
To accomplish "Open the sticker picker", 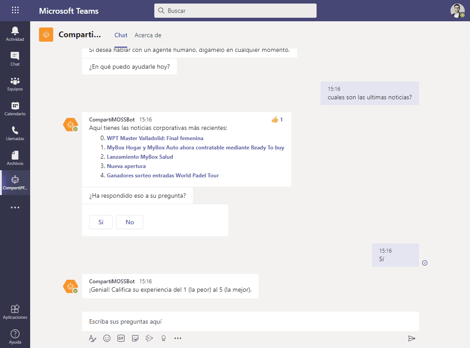I will (135, 338).
